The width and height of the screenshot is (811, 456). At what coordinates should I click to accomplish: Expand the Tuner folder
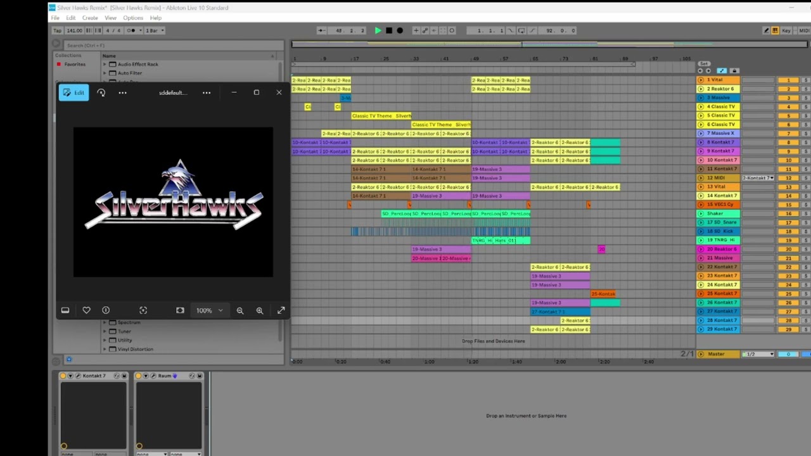pyautogui.click(x=105, y=331)
